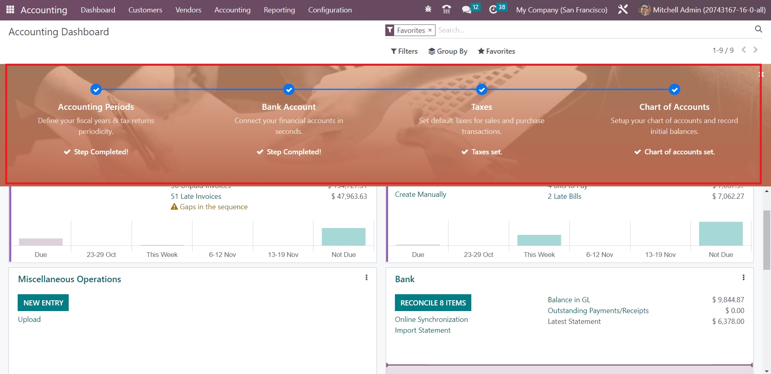Screen dimensions: 771x374
Task: Click the wrench tools icon
Action: tap(623, 10)
